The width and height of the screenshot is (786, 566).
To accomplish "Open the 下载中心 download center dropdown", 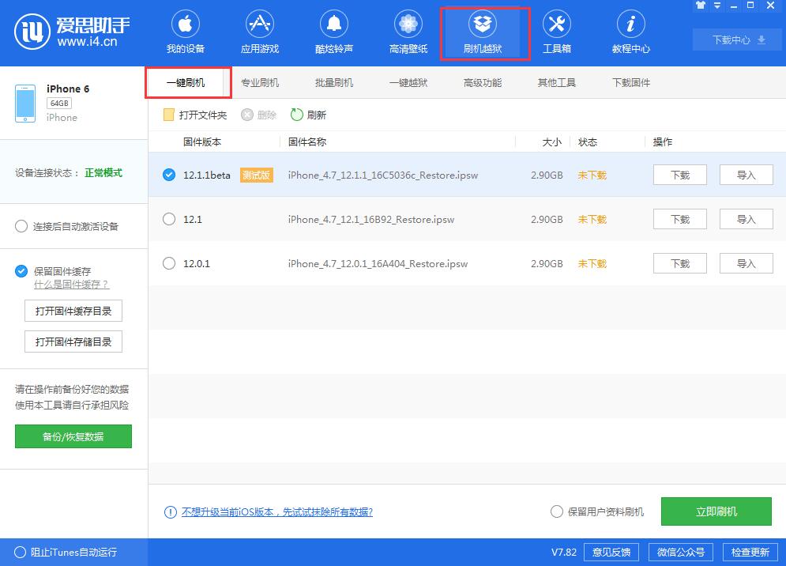I will pos(736,39).
